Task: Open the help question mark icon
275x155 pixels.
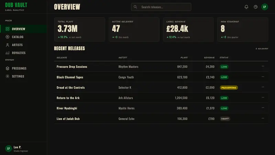Action: [x=255, y=7]
